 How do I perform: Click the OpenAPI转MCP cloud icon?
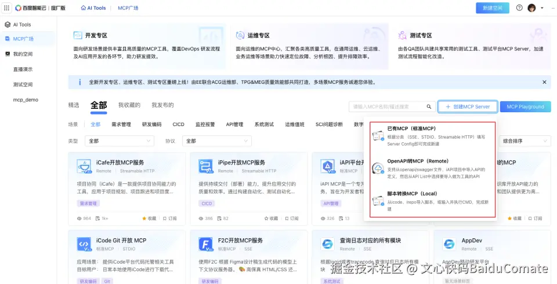pyautogui.click(x=378, y=168)
